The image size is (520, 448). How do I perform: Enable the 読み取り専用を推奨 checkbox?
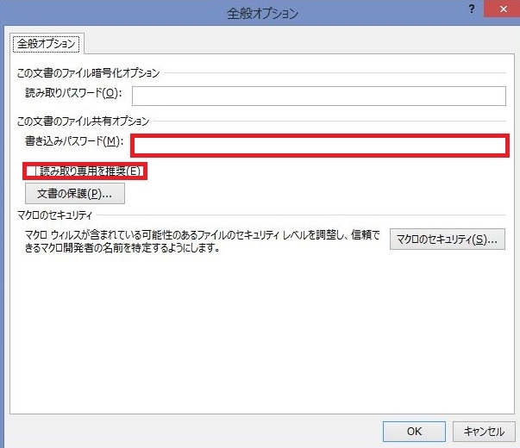[33, 171]
